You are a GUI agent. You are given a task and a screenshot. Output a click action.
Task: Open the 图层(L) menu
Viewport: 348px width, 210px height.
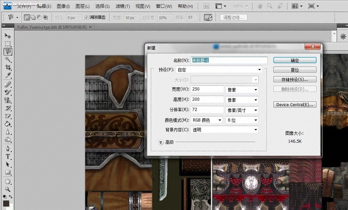[x=82, y=6]
